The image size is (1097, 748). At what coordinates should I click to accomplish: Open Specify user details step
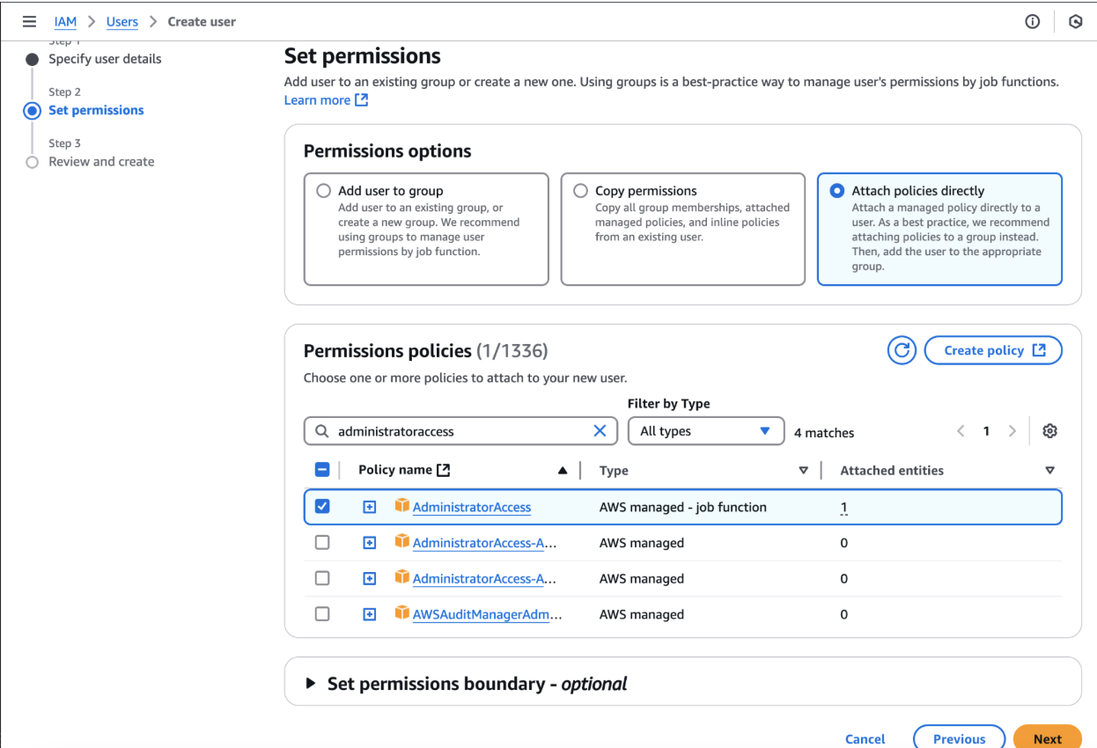(105, 59)
